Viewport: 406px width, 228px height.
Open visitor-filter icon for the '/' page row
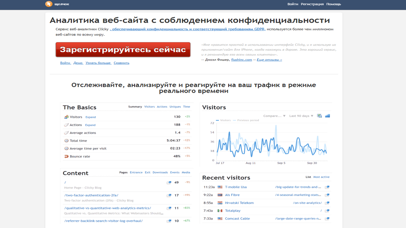coord(169,183)
